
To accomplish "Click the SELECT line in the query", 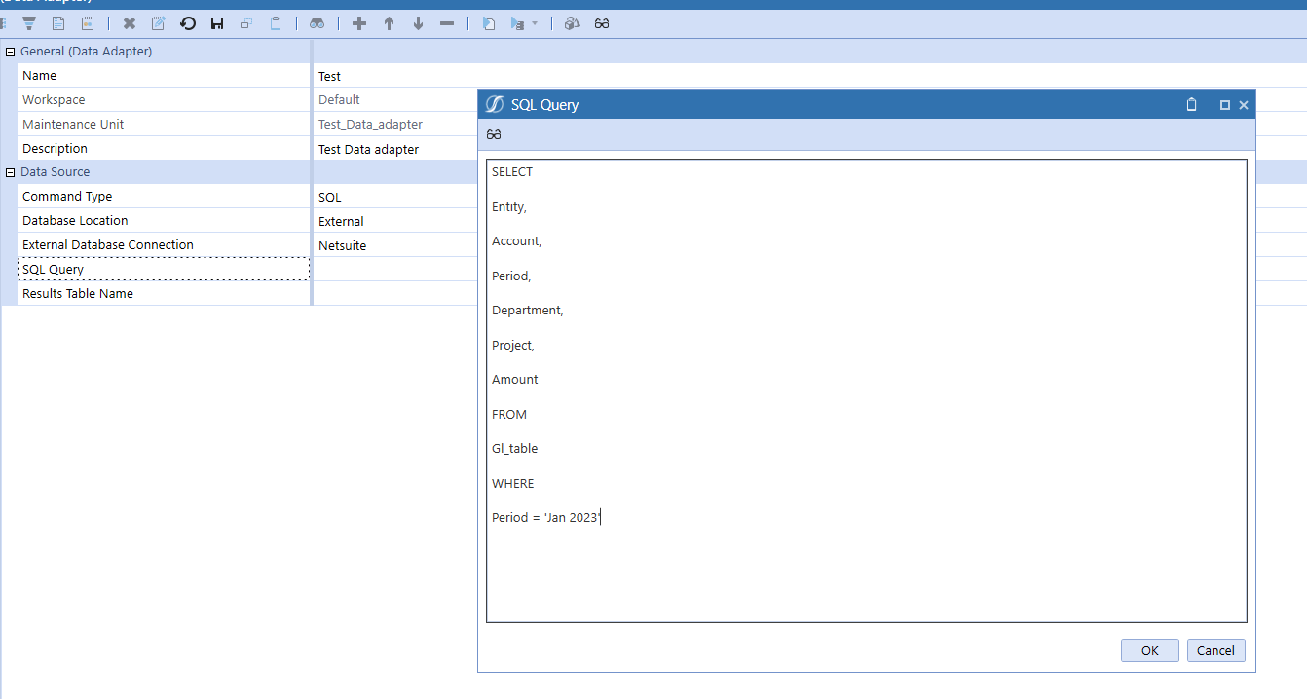I will (512, 172).
